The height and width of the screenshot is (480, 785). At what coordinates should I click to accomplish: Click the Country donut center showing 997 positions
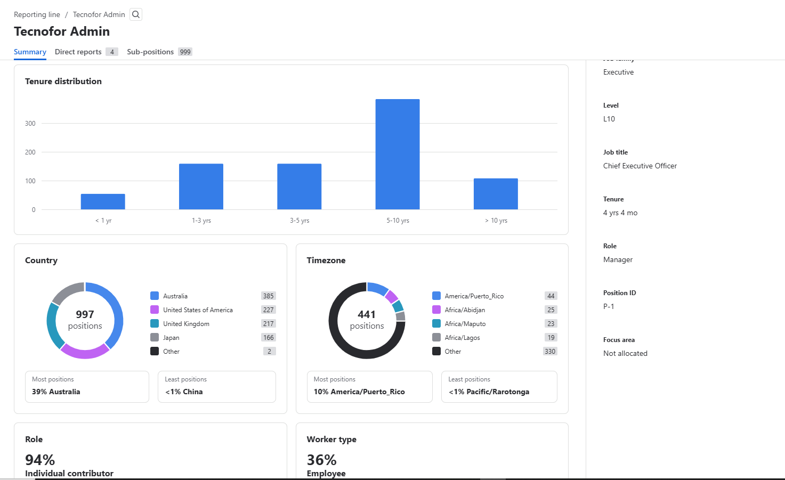pyautogui.click(x=85, y=320)
